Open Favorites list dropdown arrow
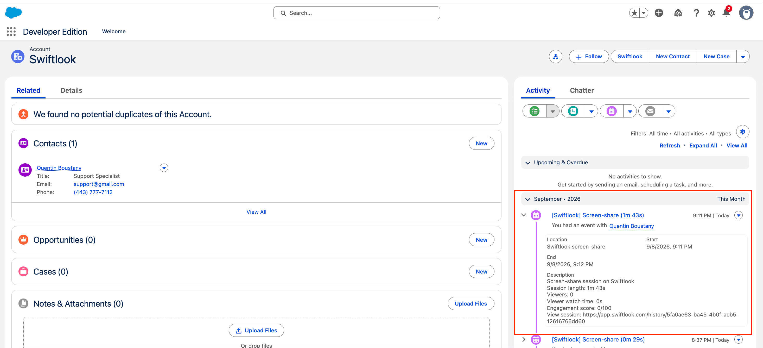Viewport: 763px width, 348px height. pyautogui.click(x=644, y=13)
